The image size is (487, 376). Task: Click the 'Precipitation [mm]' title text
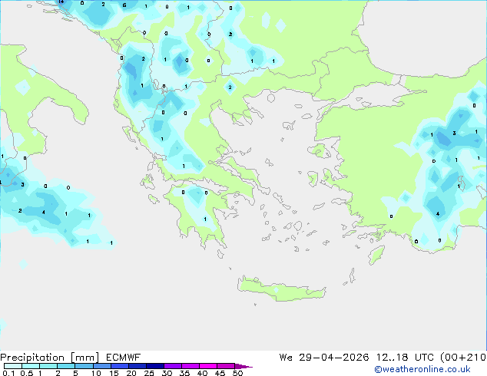coord(50,358)
